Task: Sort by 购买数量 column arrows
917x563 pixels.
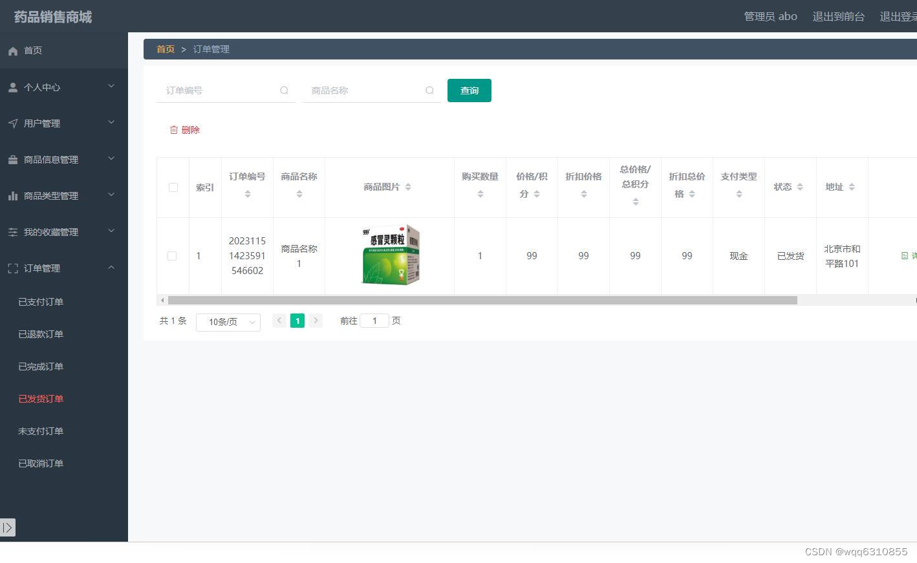Action: click(480, 194)
